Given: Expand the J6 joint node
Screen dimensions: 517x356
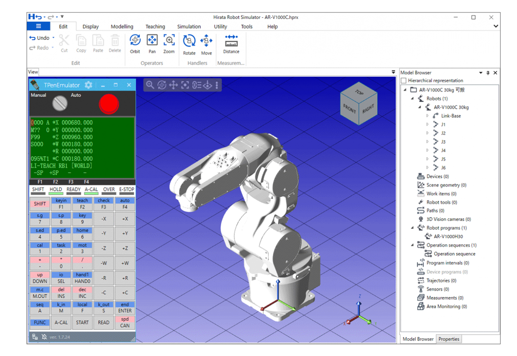Looking at the screenshot, I should coord(427,167).
